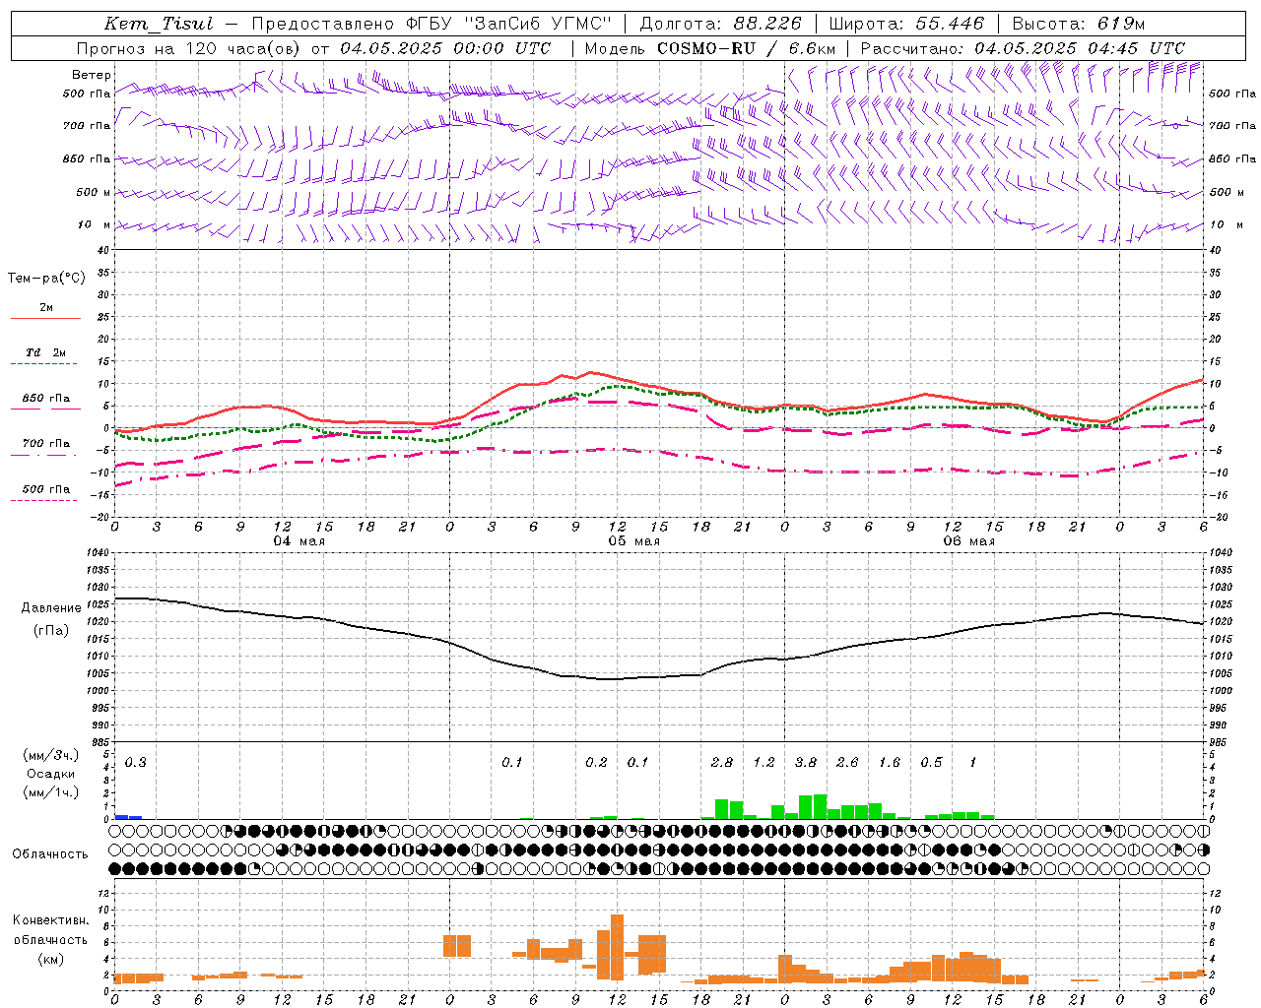1261x1008 pixels.
Task: Click the 06 мая date label
Action: click(x=968, y=541)
